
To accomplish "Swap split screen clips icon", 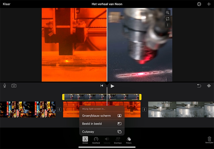I will click(x=168, y=19).
